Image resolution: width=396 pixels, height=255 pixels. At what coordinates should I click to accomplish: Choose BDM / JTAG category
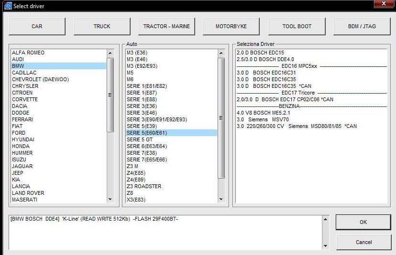point(362,26)
